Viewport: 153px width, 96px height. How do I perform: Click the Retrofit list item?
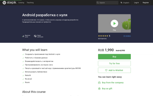(x=28, y=75)
